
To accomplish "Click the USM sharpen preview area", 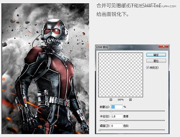I will [x=121, y=75].
